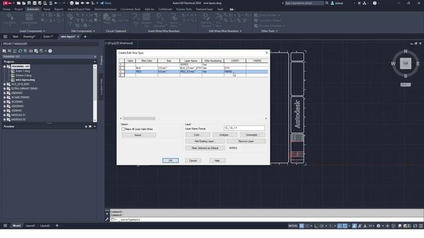
Task: Click Cancel in the wire type dialog
Action: click(193, 161)
